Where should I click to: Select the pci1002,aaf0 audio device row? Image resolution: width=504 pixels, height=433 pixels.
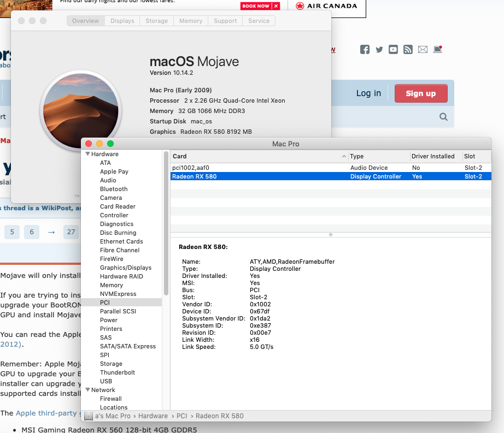tap(331, 168)
